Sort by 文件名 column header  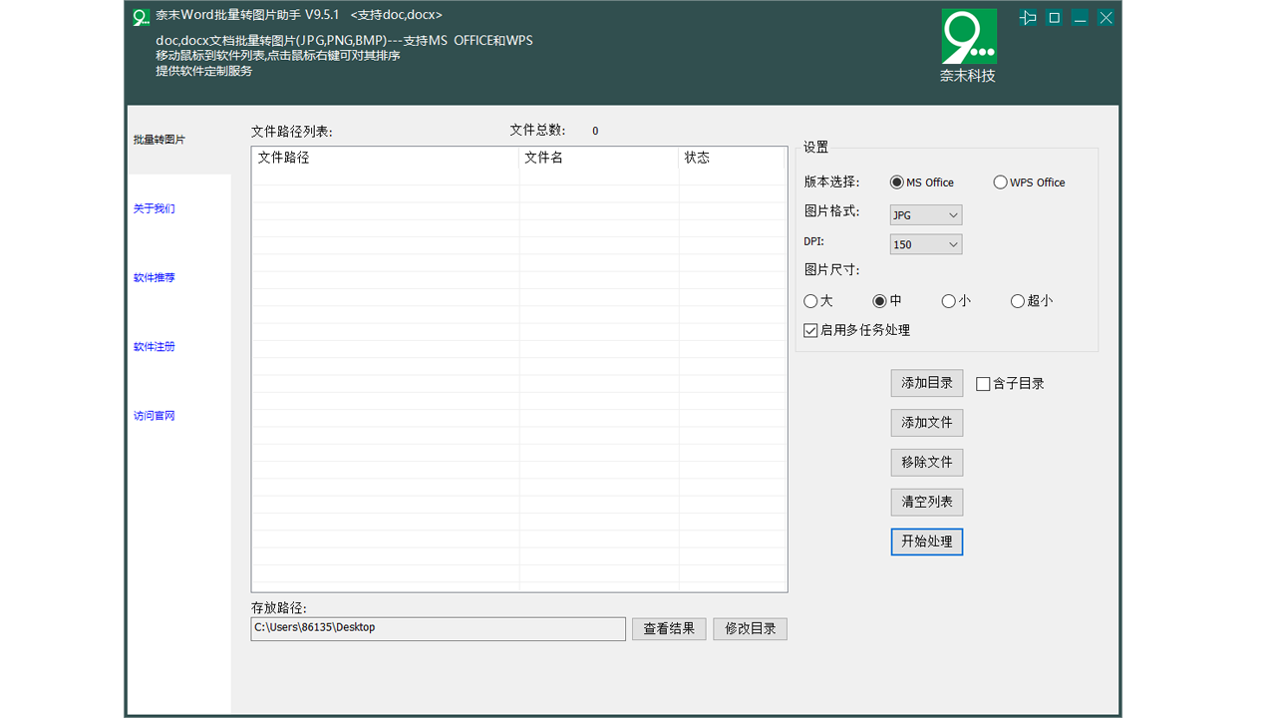[x=599, y=158]
